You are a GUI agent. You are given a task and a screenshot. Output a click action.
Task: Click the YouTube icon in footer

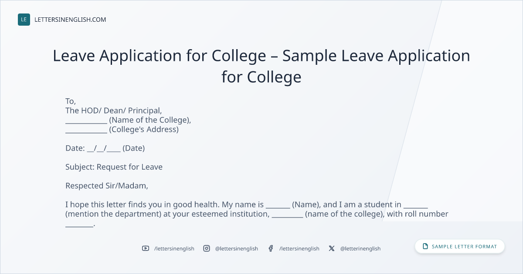click(146, 248)
